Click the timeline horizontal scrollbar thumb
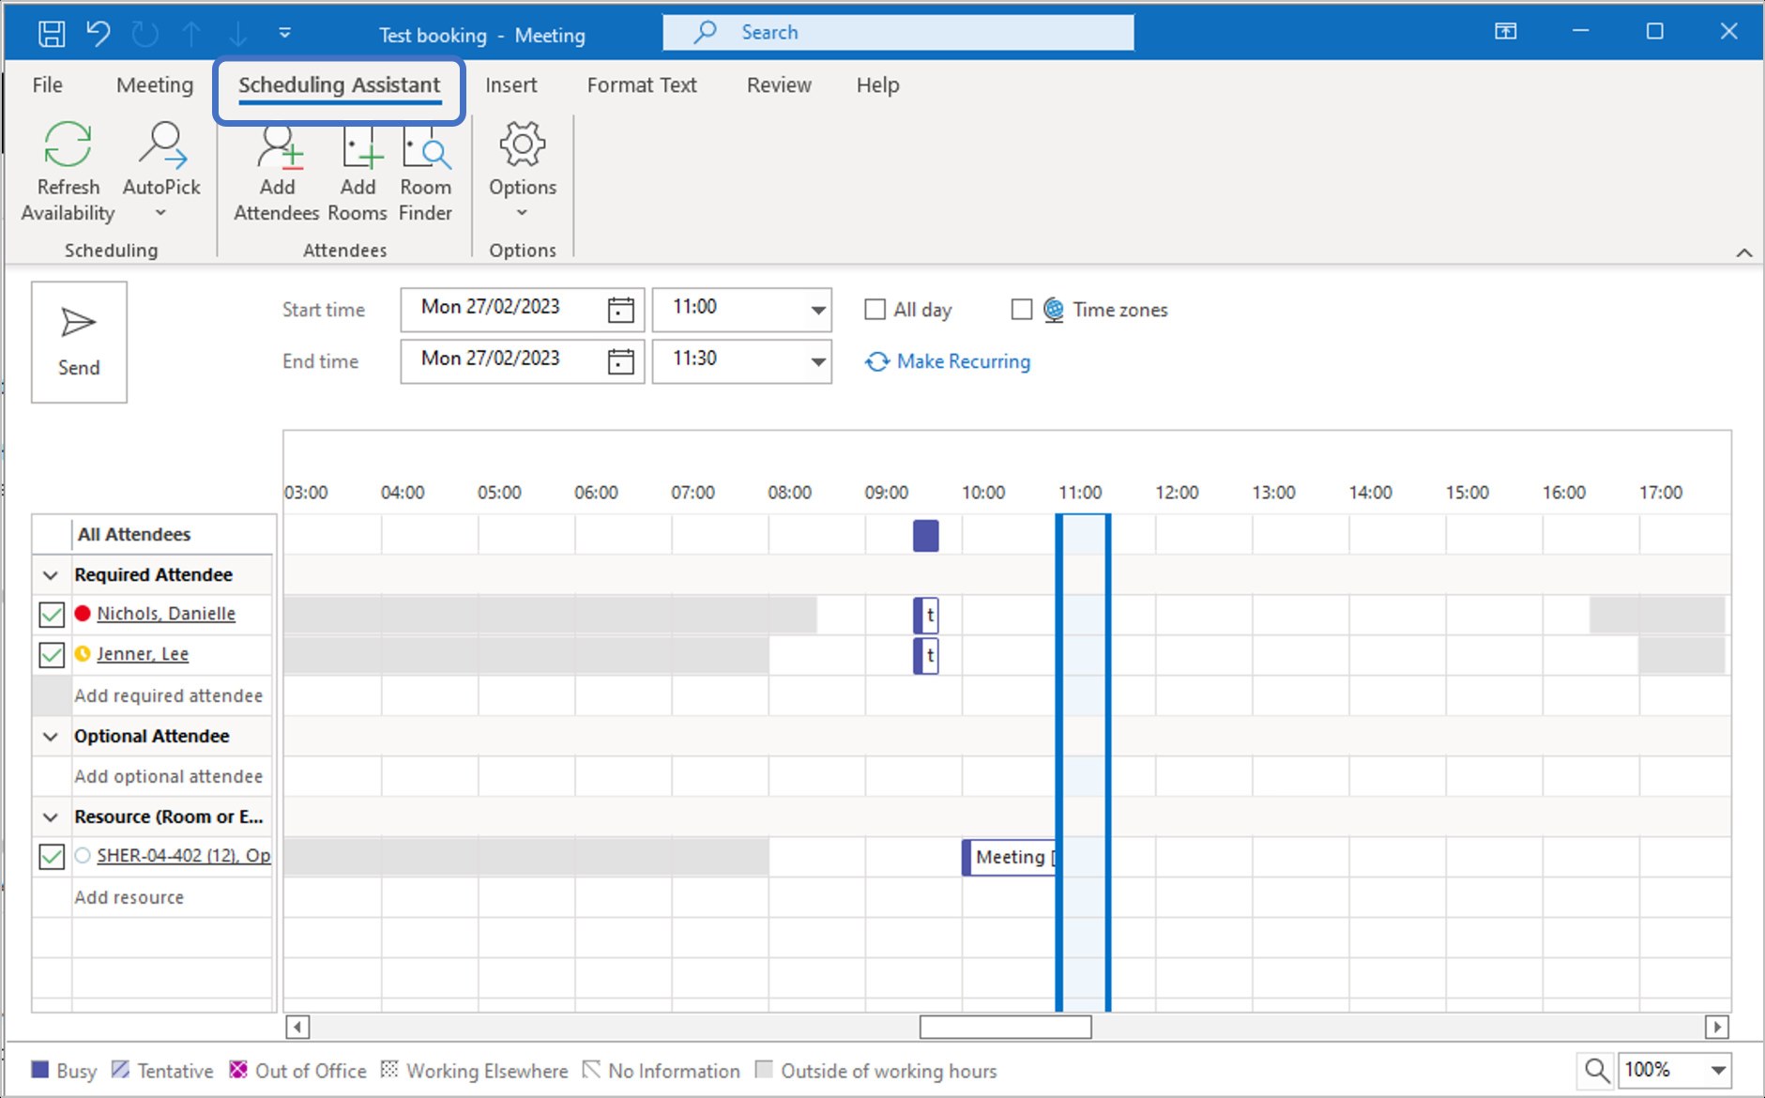Image resolution: width=1765 pixels, height=1098 pixels. click(x=1005, y=1027)
